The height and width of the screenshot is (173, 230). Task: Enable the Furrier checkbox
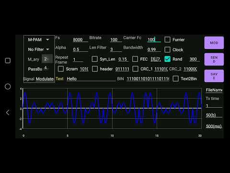[x=167, y=39]
